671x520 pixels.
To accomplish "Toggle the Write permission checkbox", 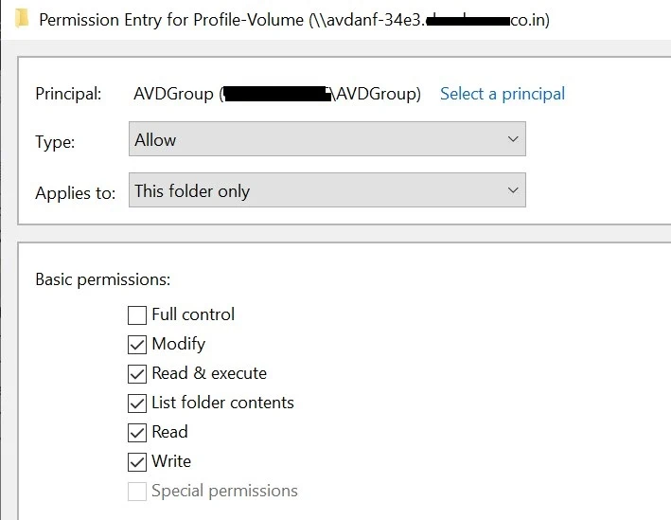I will 137,461.
